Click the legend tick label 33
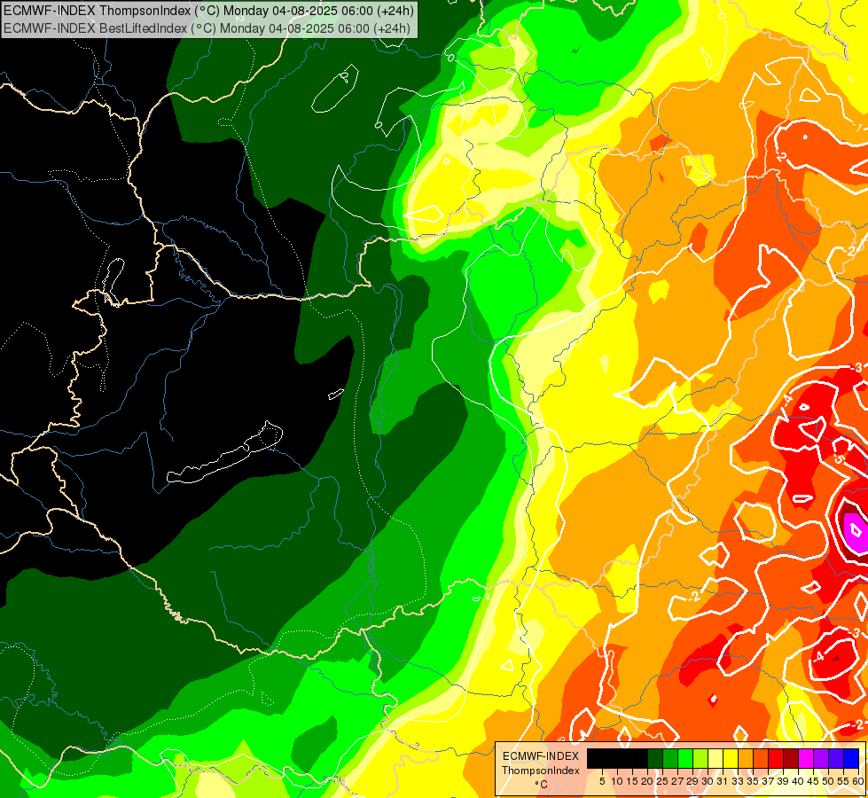The width and height of the screenshot is (868, 798). click(738, 781)
